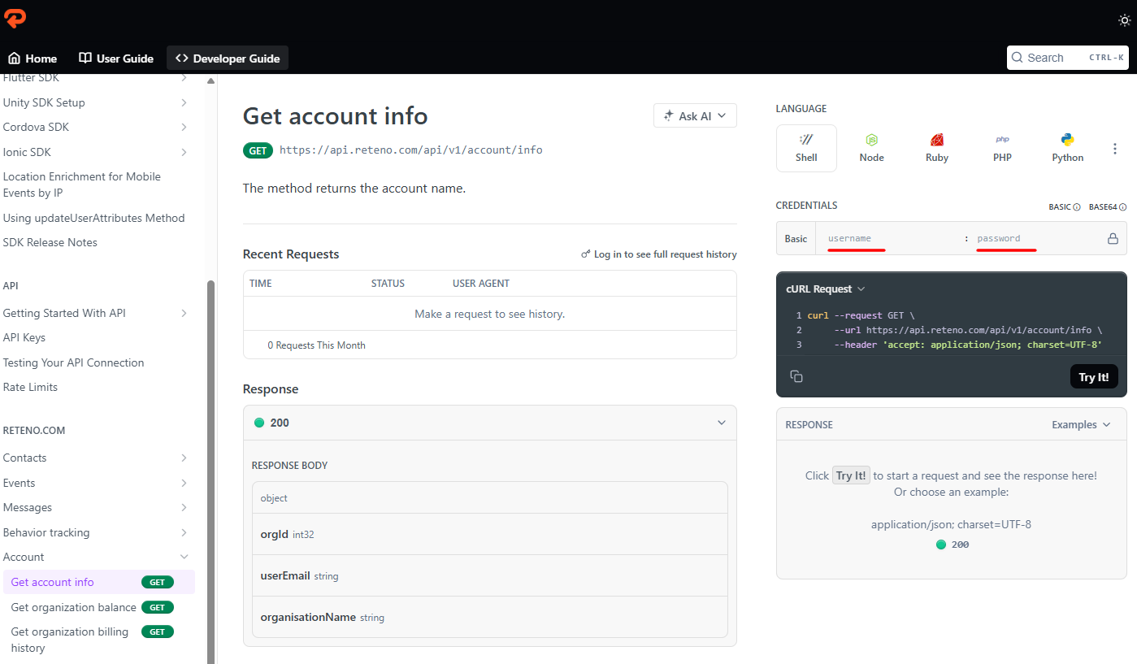The height and width of the screenshot is (664, 1137).
Task: Click the orgId field row
Action: (x=490, y=534)
